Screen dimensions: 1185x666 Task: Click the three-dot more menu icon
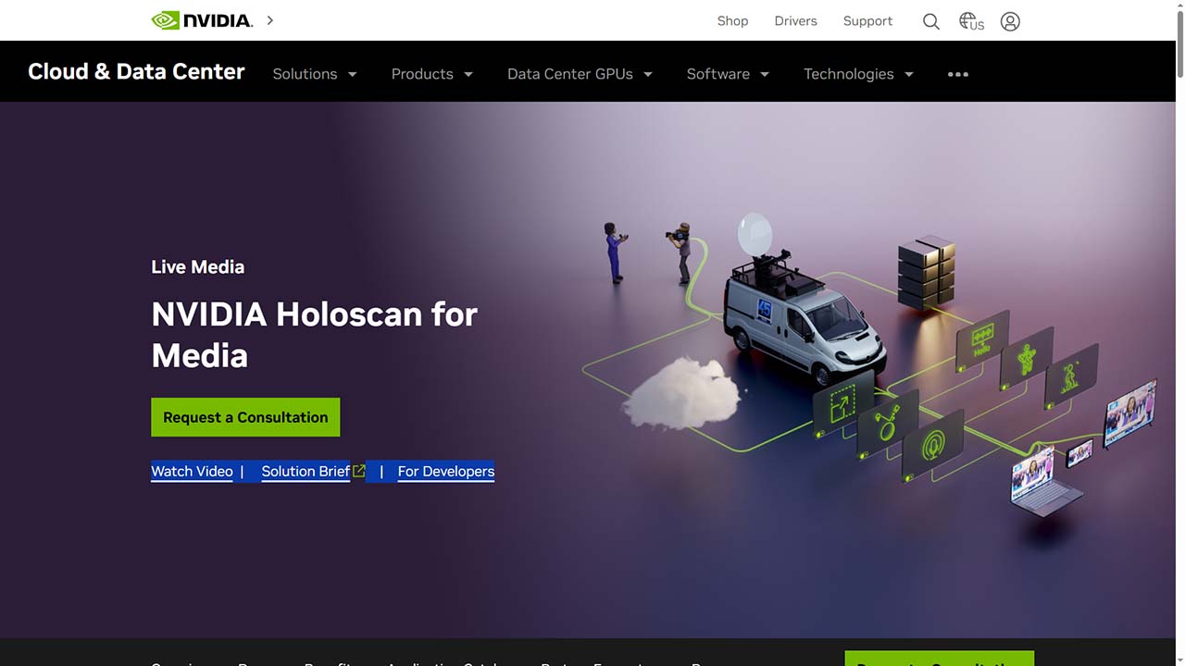958,74
